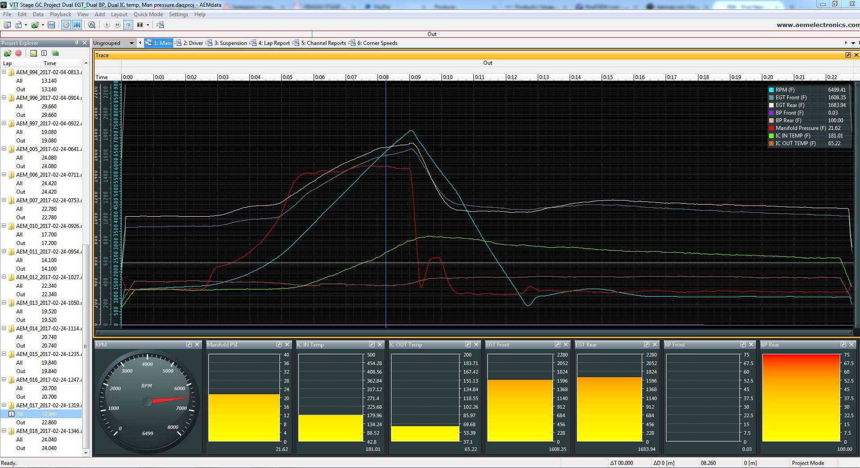Save project with the floppy disk icon
Screen dimensions: 860x468
pyautogui.click(x=51, y=25)
